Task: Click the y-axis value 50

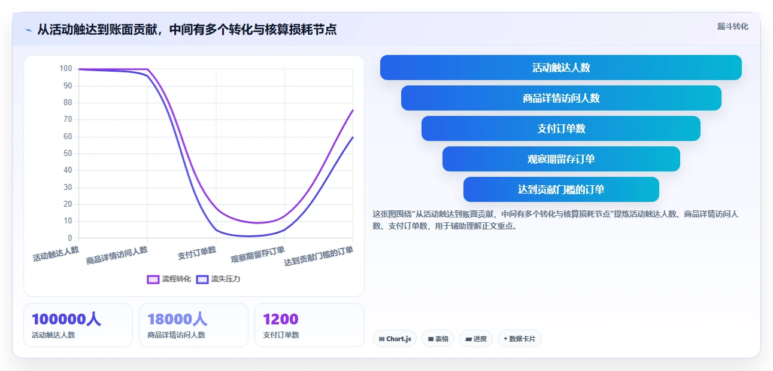Action: 67,154
